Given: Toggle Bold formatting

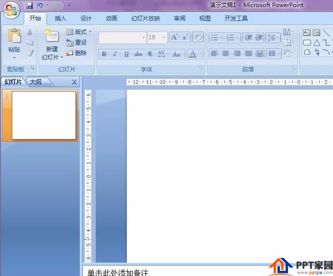Looking at the screenshot, I should pos(104,54).
